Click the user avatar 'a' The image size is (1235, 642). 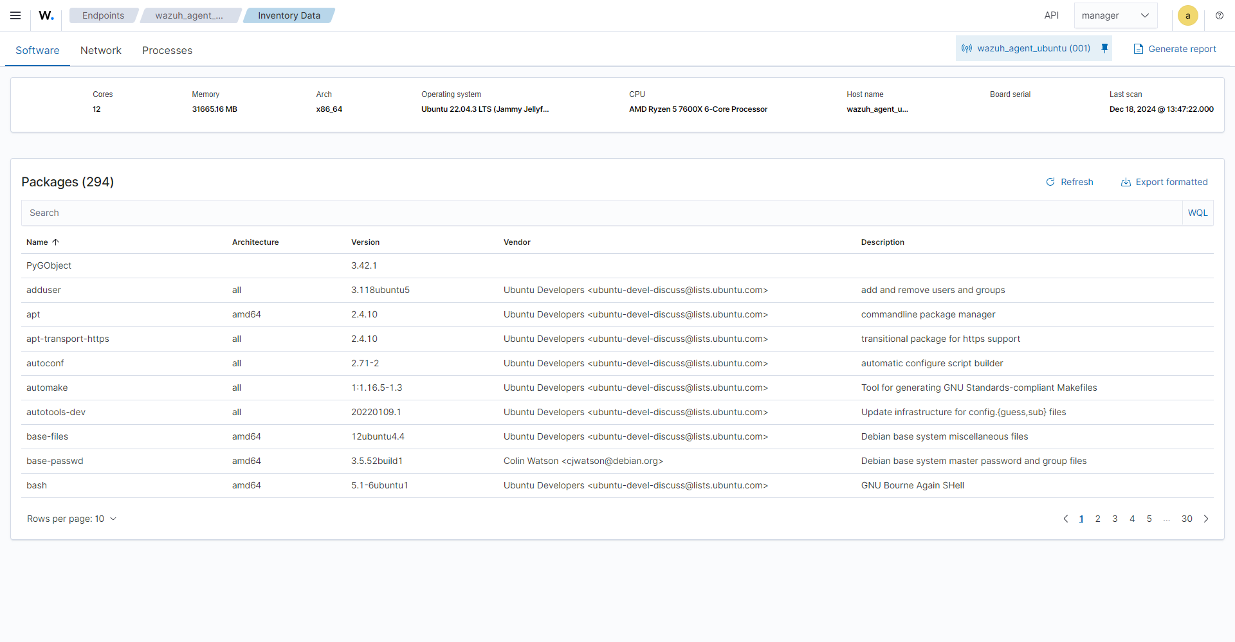tap(1187, 15)
